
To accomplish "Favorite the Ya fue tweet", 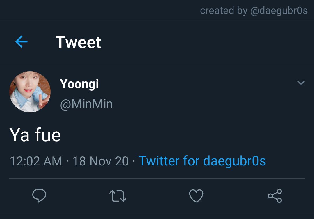I will tap(196, 196).
